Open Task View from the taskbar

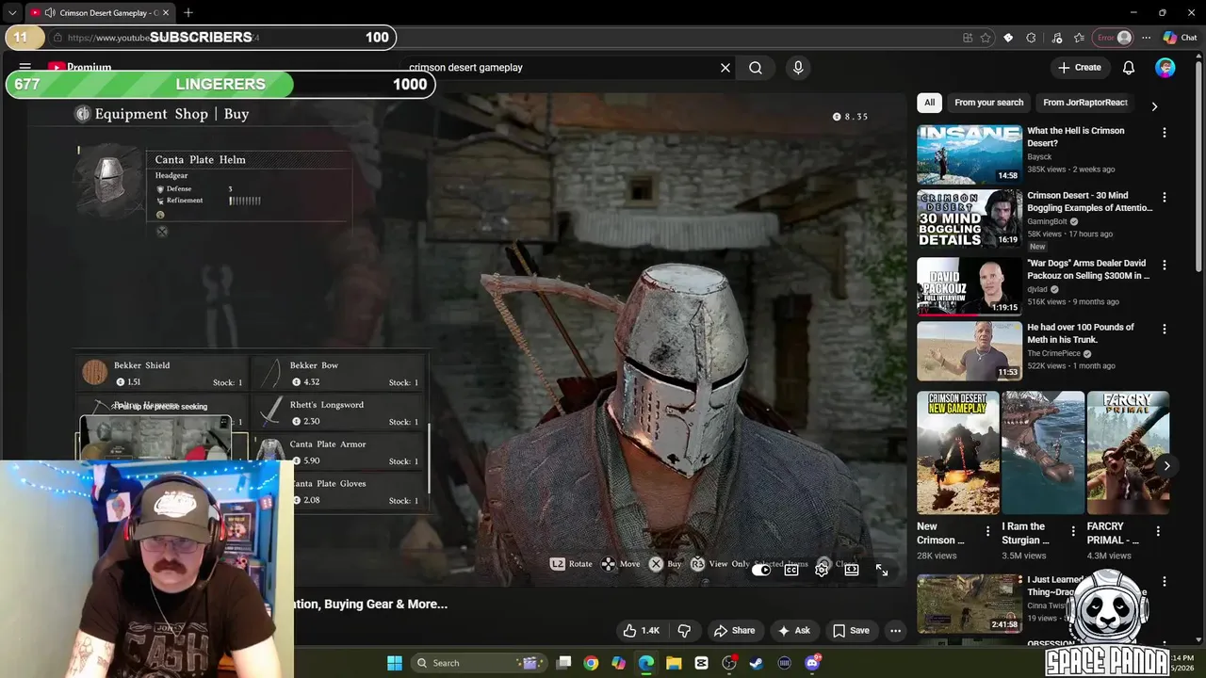tap(563, 663)
